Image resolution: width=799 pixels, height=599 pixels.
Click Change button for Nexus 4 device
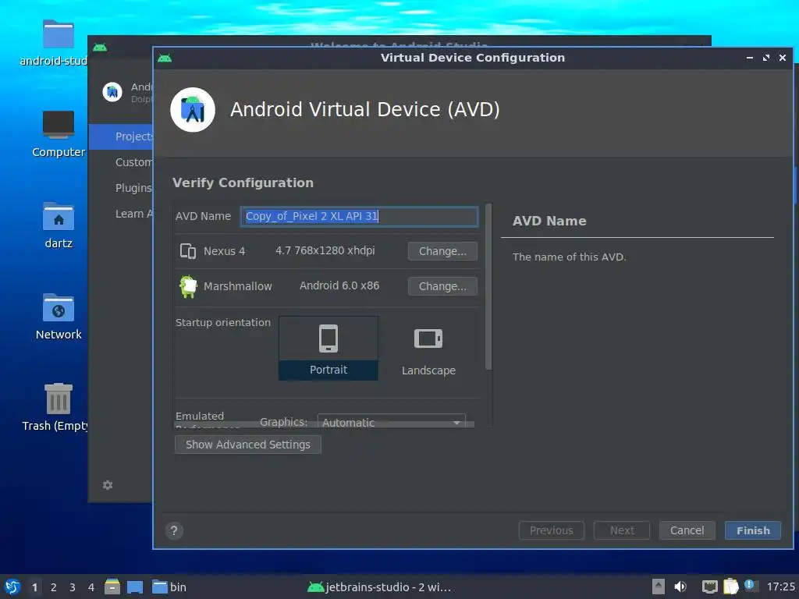(442, 251)
